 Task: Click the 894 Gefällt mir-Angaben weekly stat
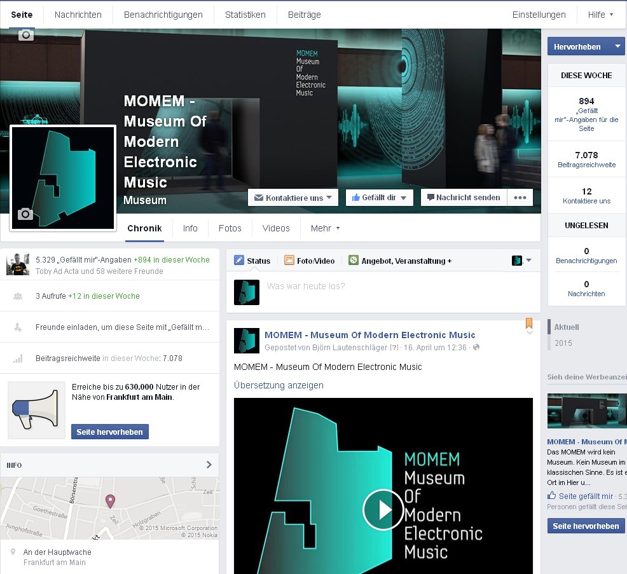(x=586, y=114)
